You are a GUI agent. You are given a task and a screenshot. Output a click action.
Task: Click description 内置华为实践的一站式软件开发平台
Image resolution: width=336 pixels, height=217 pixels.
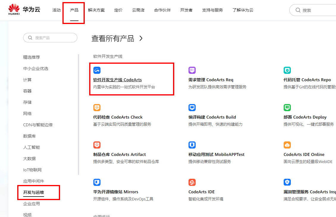point(124,87)
